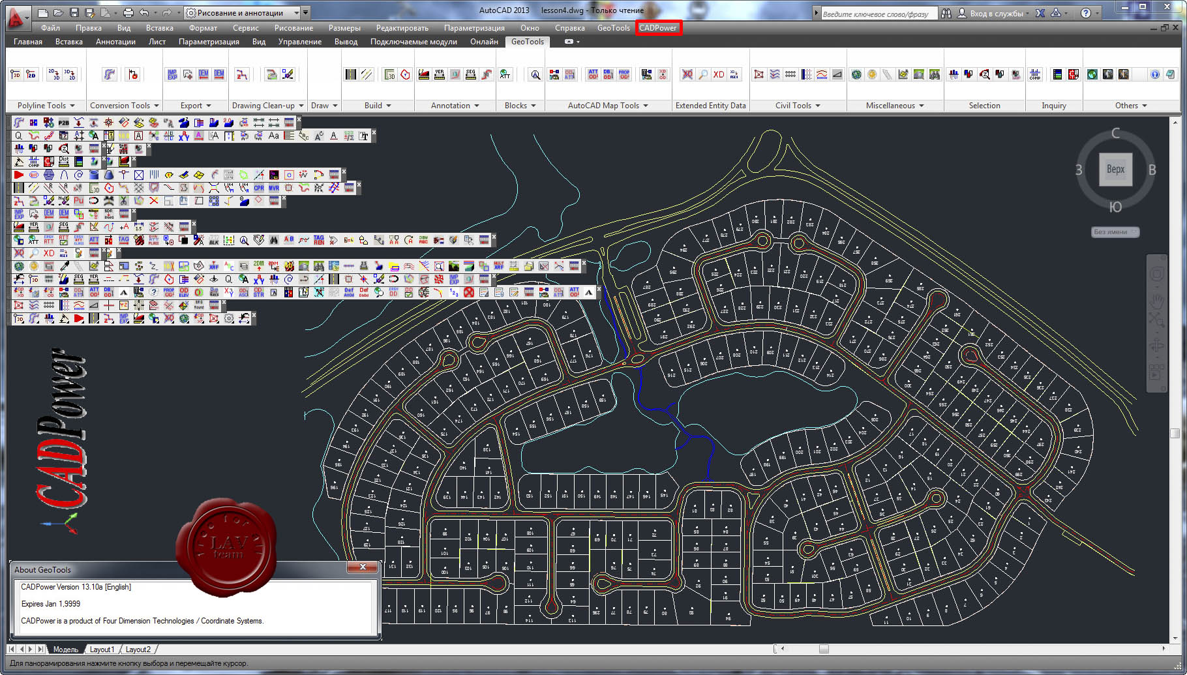The width and height of the screenshot is (1187, 675).
Task: Click the first DEM icon in Export panel
Action: (203, 74)
